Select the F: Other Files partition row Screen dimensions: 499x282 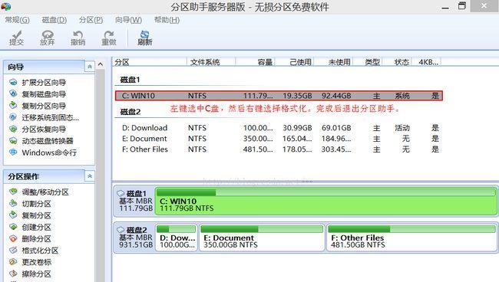click(x=279, y=149)
